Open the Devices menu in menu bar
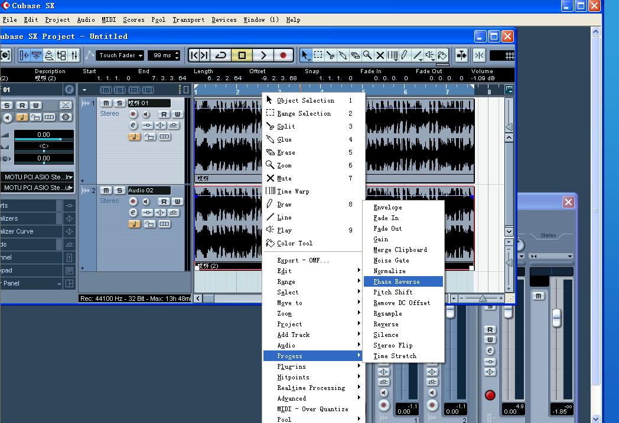Viewport: 619px width, 423px height. (x=224, y=19)
